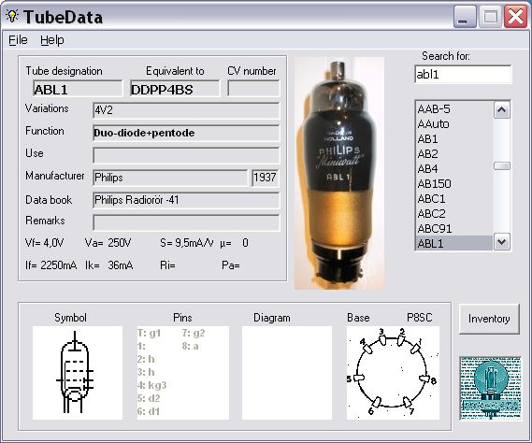Click pin entry 5: d2

(149, 398)
